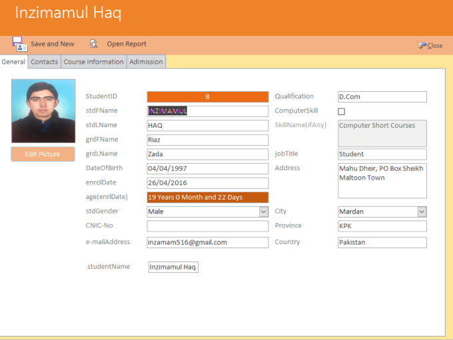Switch to the General tab
This screenshot has height=340, width=453.
pyautogui.click(x=13, y=62)
